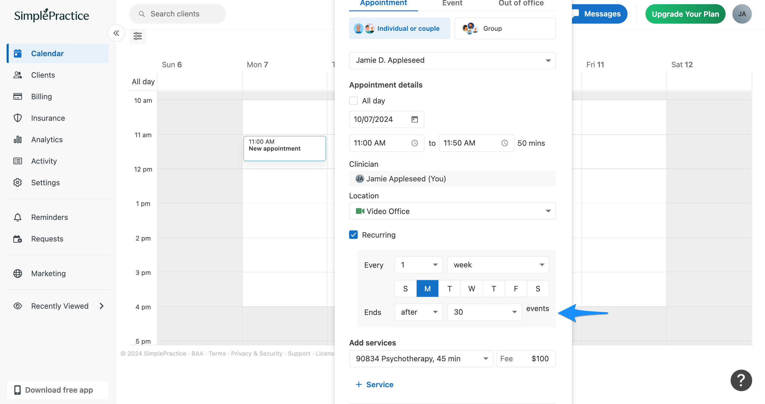The image size is (765, 404).
Task: Click the Help question mark button
Action: (741, 380)
